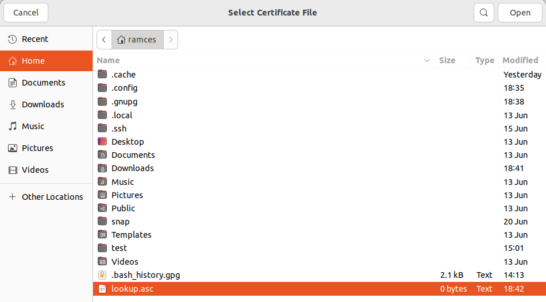Image resolution: width=546 pixels, height=302 pixels.
Task: Select the Public folder row
Action: click(320, 208)
